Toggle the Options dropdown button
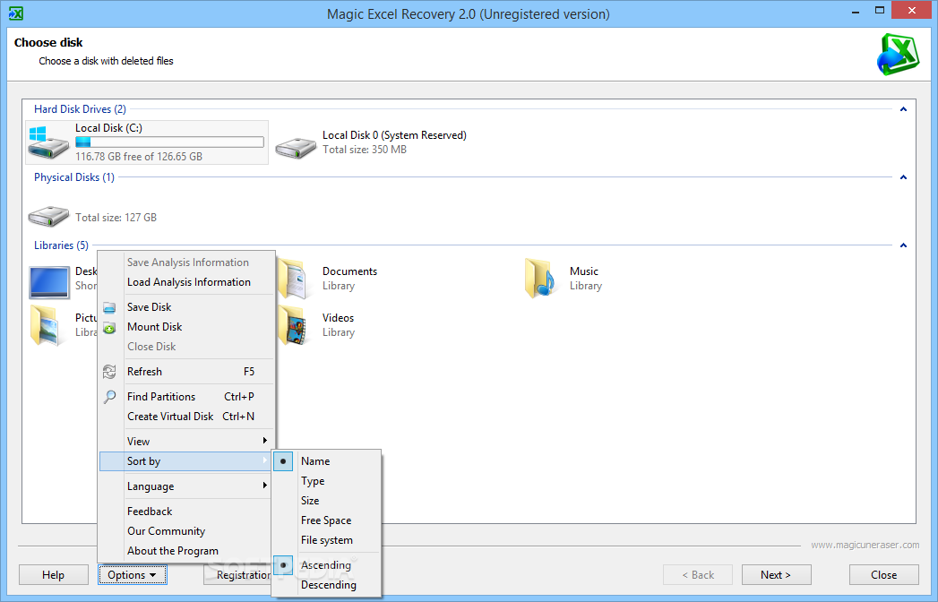The height and width of the screenshot is (602, 938). (x=133, y=575)
